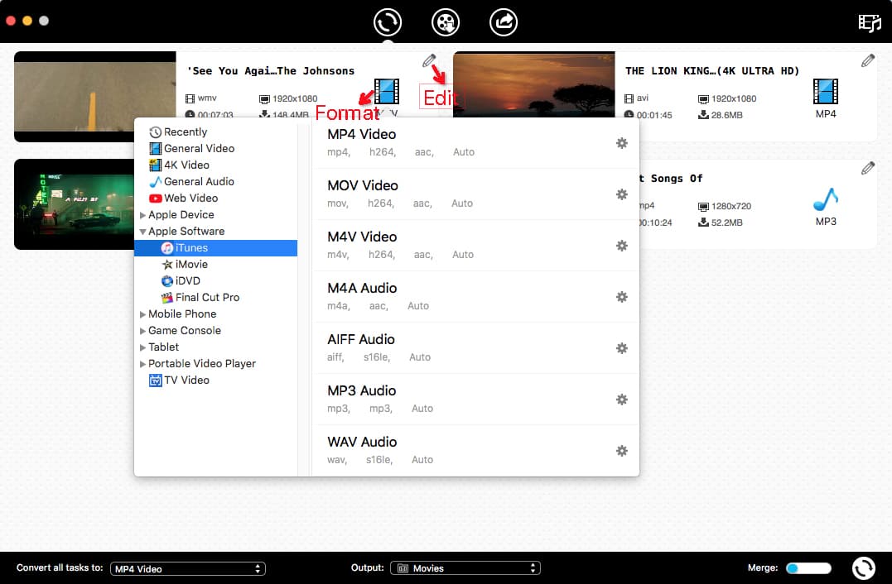Click THE LION KING…(4K ULTRA HD) title

(x=712, y=71)
